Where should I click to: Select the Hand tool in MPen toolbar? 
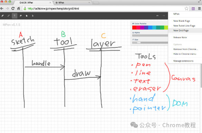[27, 16]
